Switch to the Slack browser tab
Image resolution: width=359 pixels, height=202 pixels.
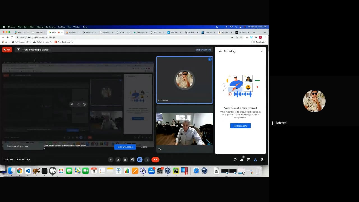[x=22, y=33]
